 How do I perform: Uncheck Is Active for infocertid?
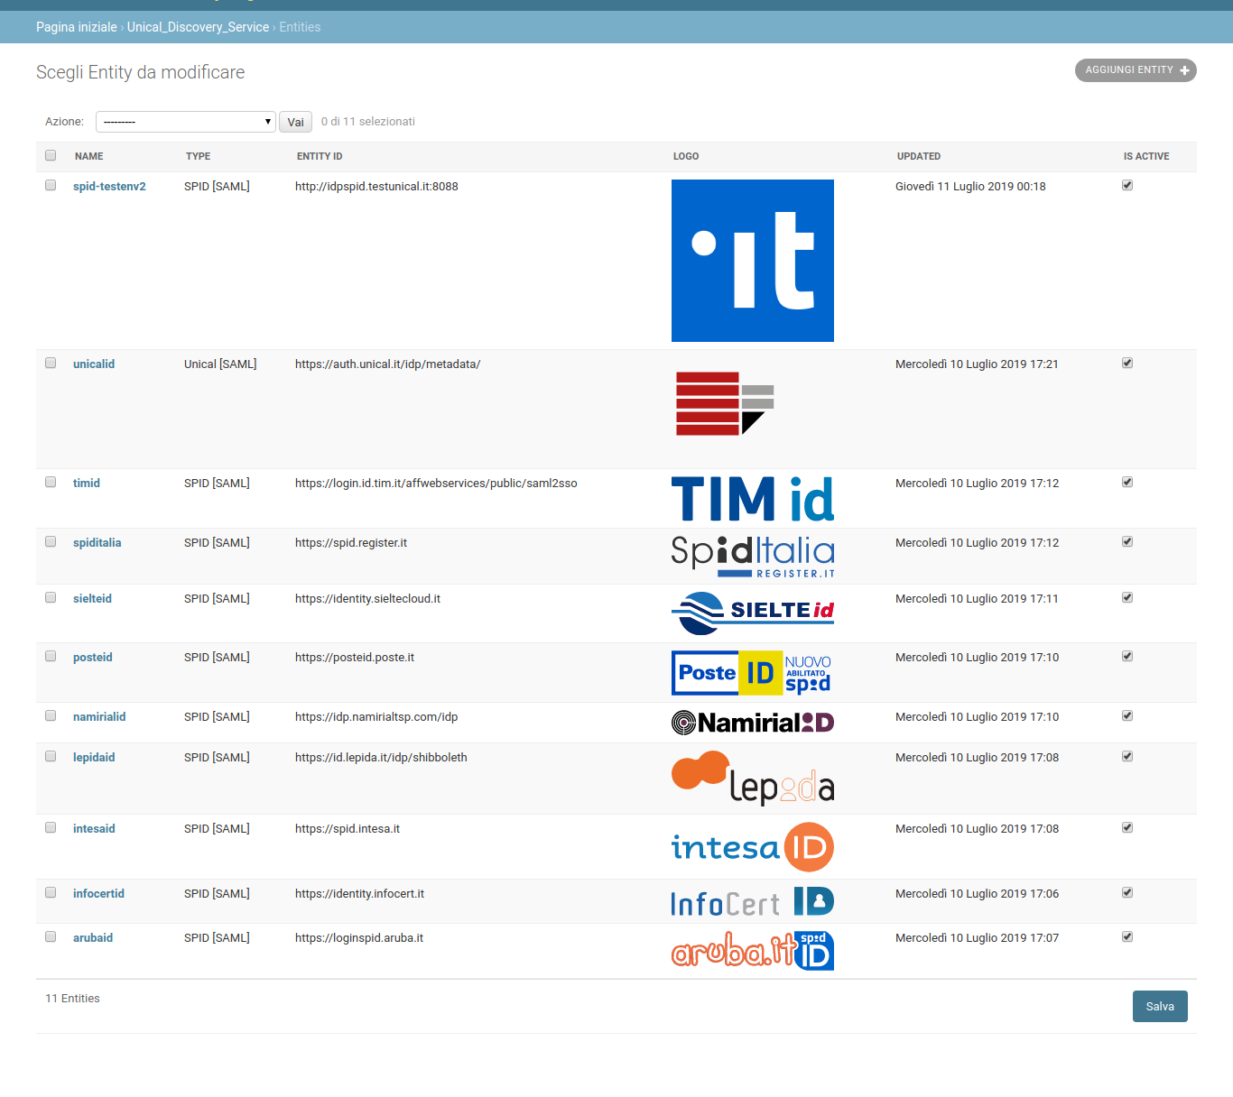click(x=1127, y=892)
